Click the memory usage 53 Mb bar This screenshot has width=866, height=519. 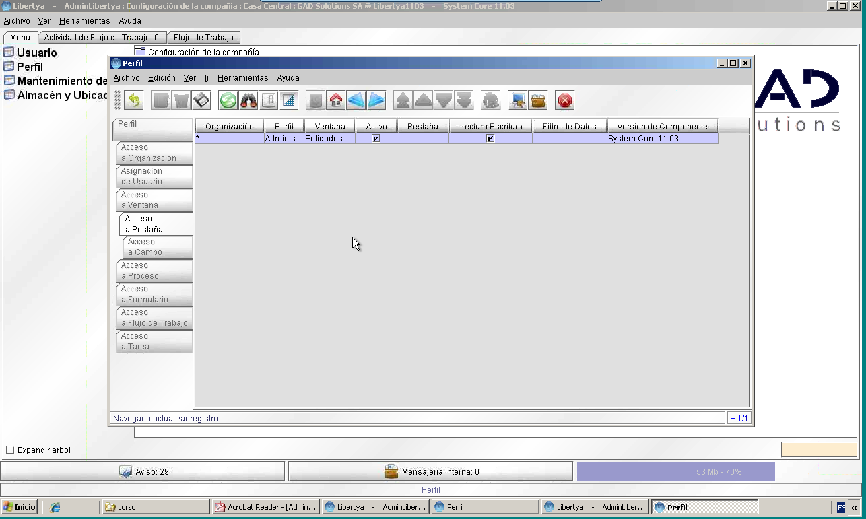coord(676,471)
